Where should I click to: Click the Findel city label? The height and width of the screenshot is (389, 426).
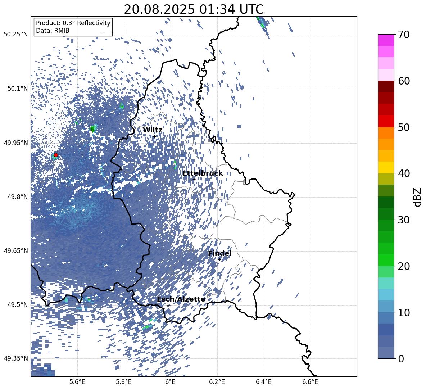click(220, 253)
